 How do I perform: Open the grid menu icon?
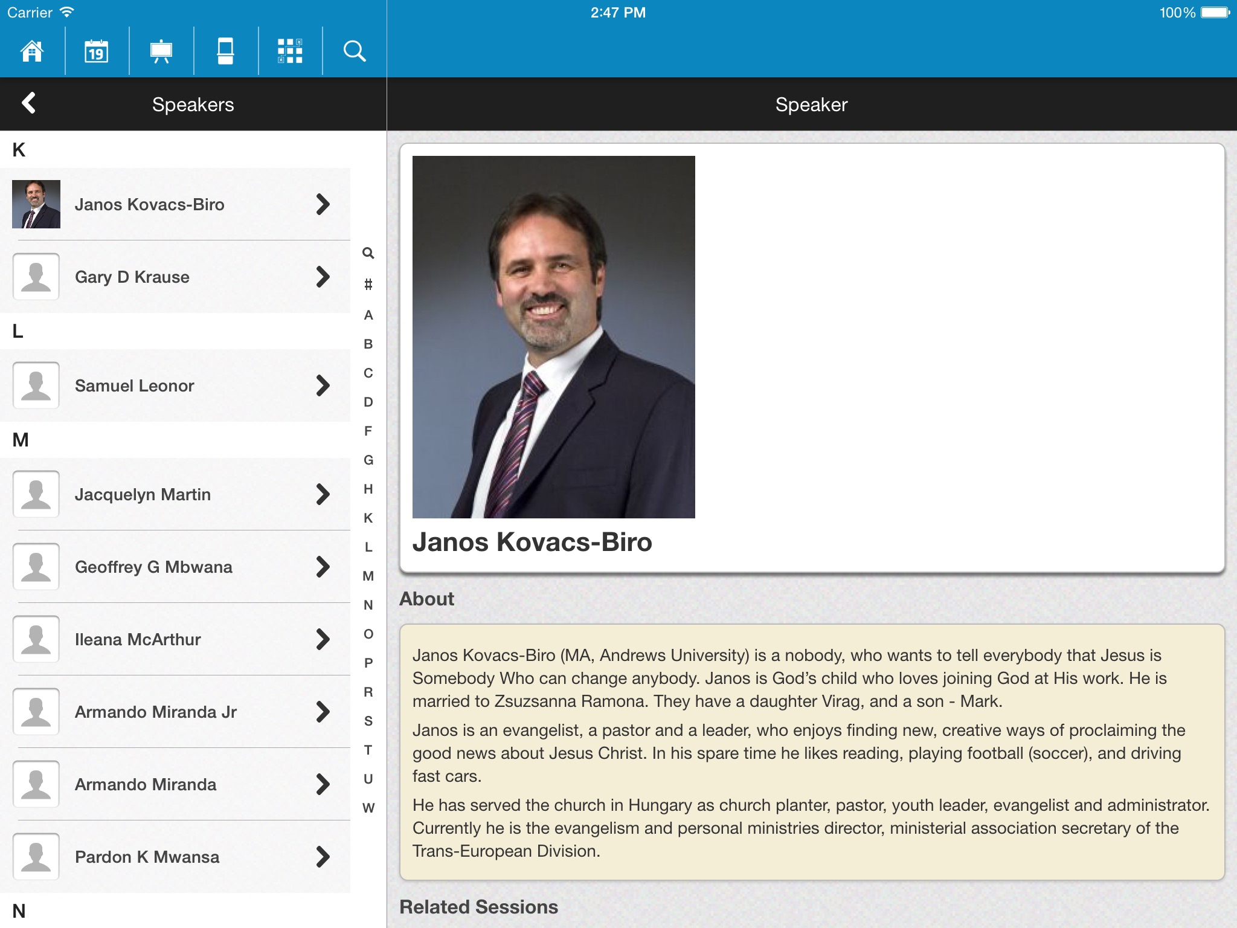click(x=290, y=51)
